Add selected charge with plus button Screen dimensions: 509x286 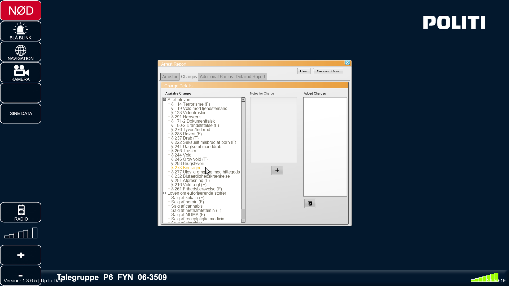point(277,170)
